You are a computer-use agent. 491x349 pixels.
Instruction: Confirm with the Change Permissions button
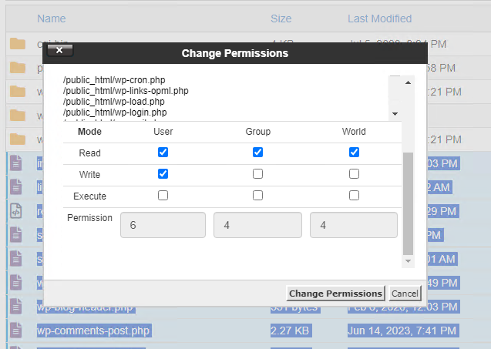point(335,294)
